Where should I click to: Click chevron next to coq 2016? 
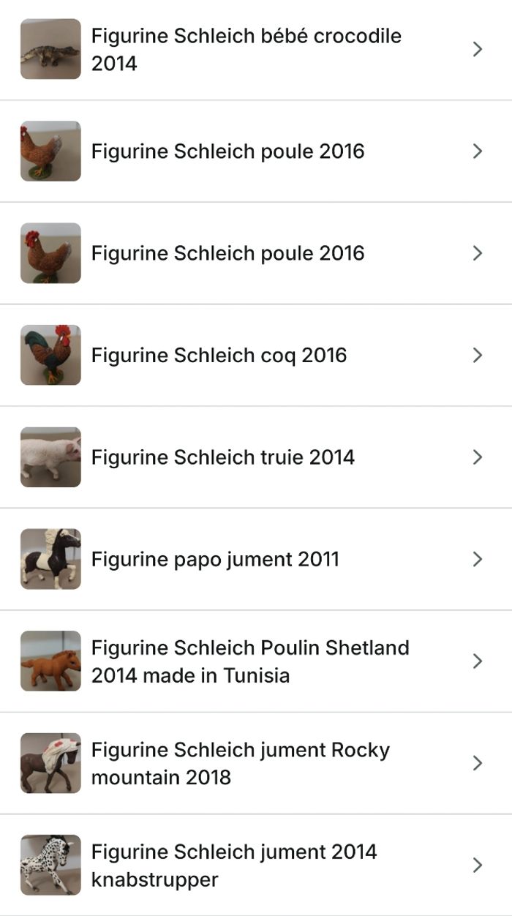pyautogui.click(x=478, y=355)
